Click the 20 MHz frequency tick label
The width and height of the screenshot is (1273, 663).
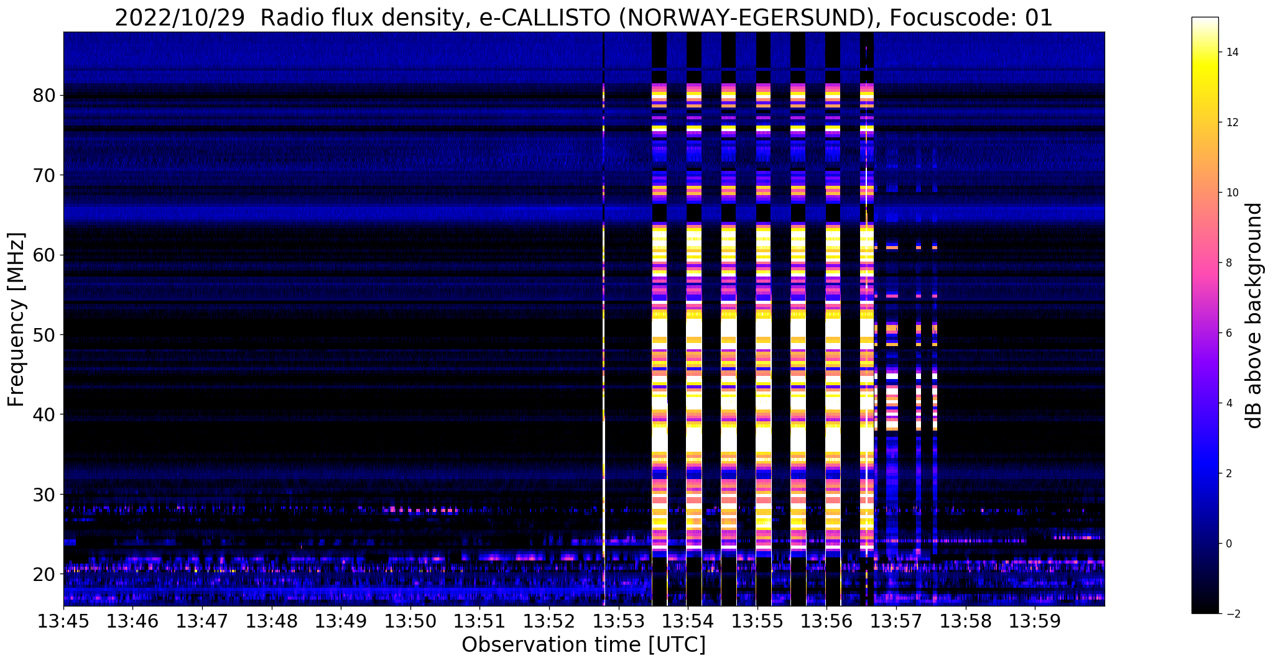coord(45,574)
